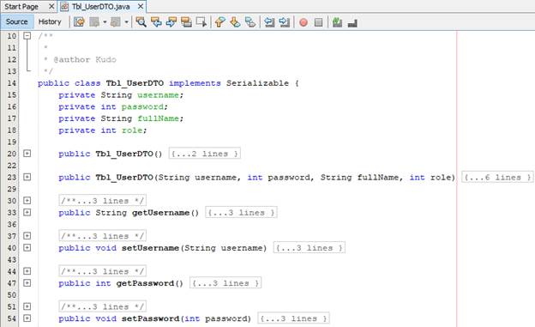Screen dimensions: 535x327
Task: Click folded Javadoc placeholder on line 37
Action: pyautogui.click(x=102, y=236)
